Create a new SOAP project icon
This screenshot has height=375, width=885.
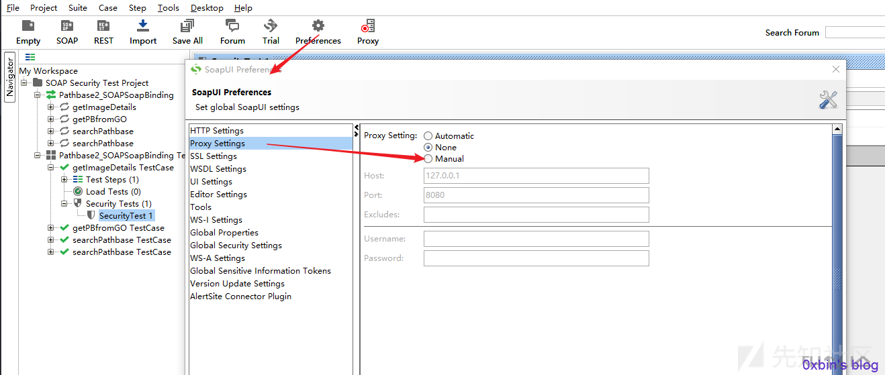(x=66, y=25)
